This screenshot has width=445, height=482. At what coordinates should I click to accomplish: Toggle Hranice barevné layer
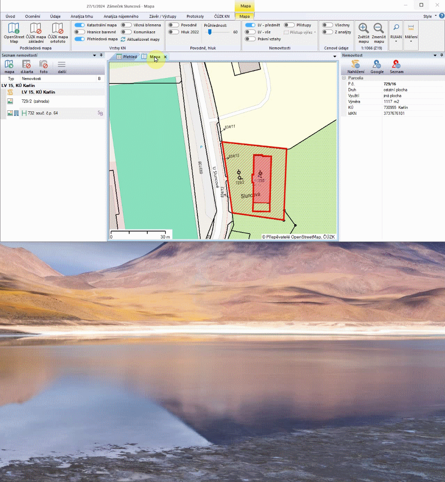pyautogui.click(x=80, y=32)
